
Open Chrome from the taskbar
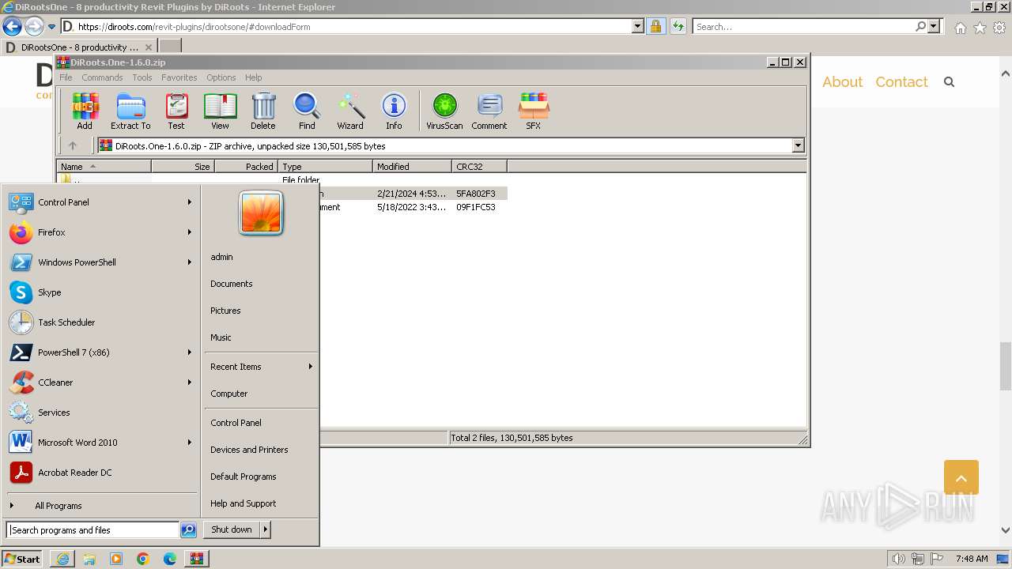(143, 559)
